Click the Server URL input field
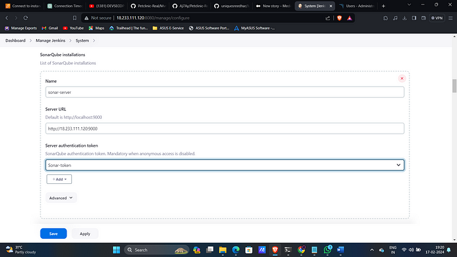 (x=225, y=128)
